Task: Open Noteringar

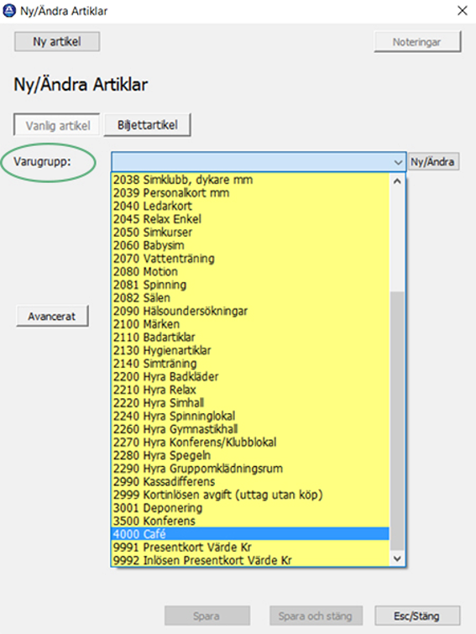Action: [x=417, y=42]
